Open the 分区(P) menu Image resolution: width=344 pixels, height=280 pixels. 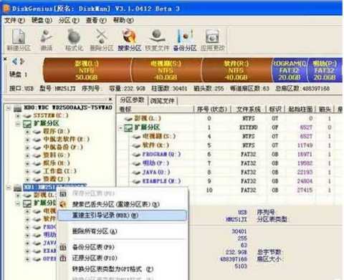coord(69,21)
